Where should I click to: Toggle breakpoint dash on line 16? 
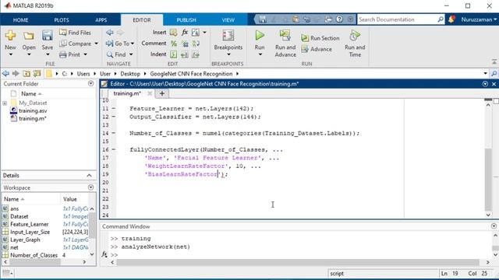[x=114, y=149]
